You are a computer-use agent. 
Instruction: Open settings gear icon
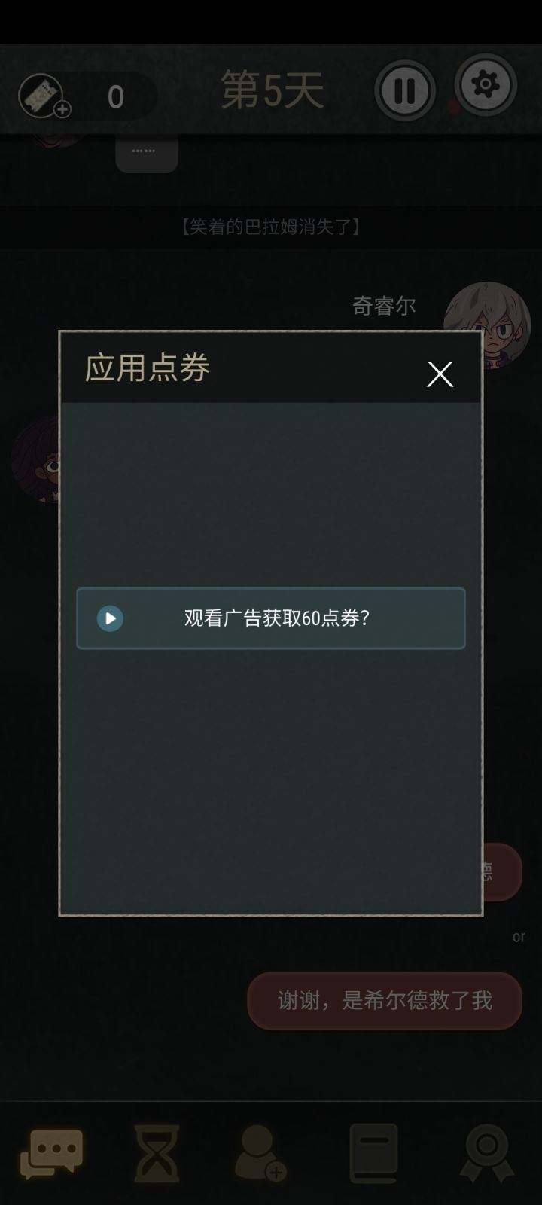coord(486,84)
